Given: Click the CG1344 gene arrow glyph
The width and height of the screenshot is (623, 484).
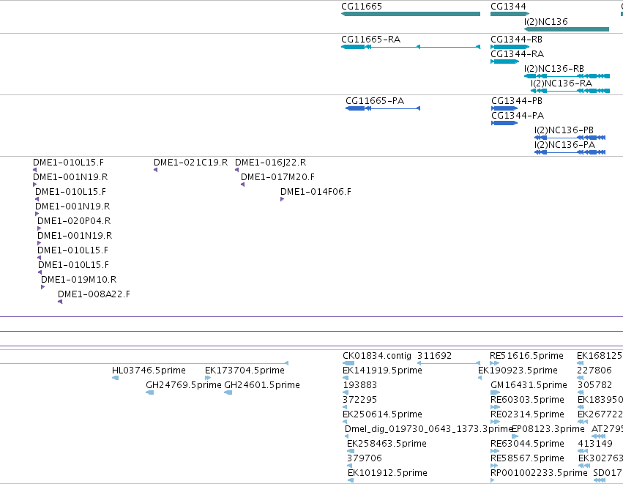Looking at the screenshot, I should (x=510, y=14).
